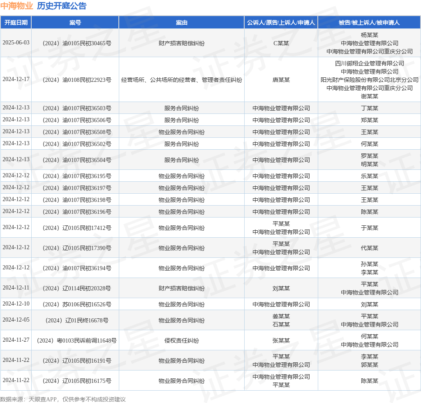The height and width of the screenshot is (403, 421).
Task: Click case number (2024)渝0107民初36197号
Action: click(77, 188)
